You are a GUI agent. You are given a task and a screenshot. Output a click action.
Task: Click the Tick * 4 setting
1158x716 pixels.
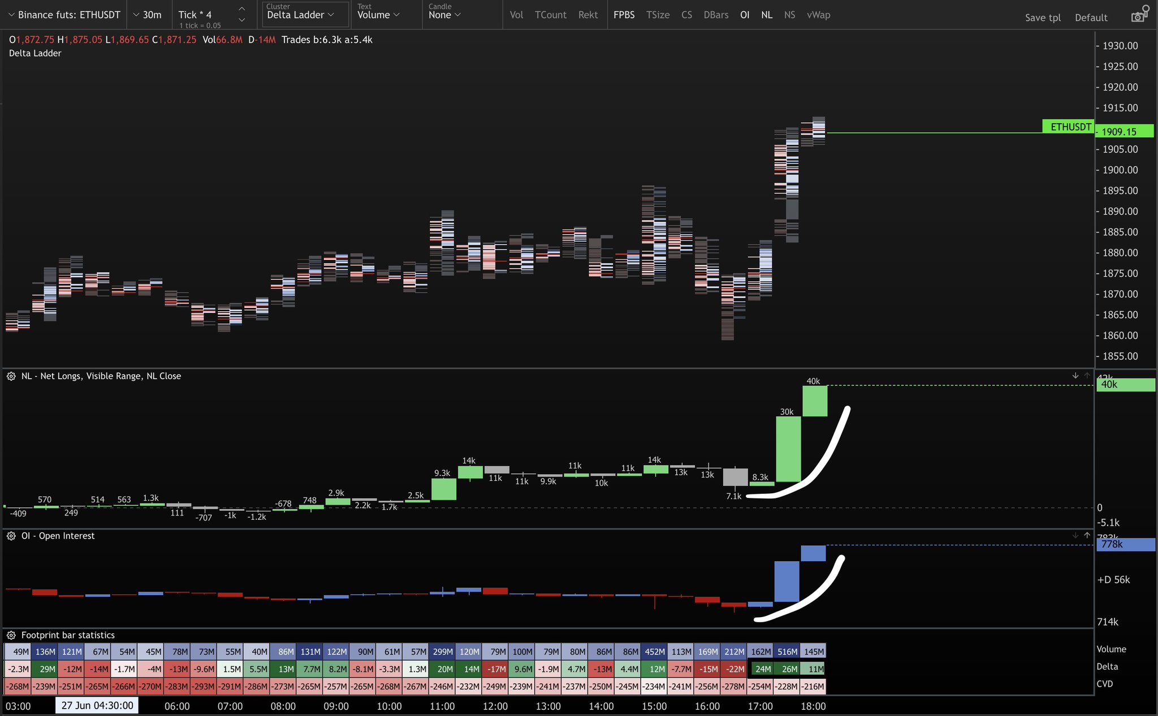(x=195, y=15)
